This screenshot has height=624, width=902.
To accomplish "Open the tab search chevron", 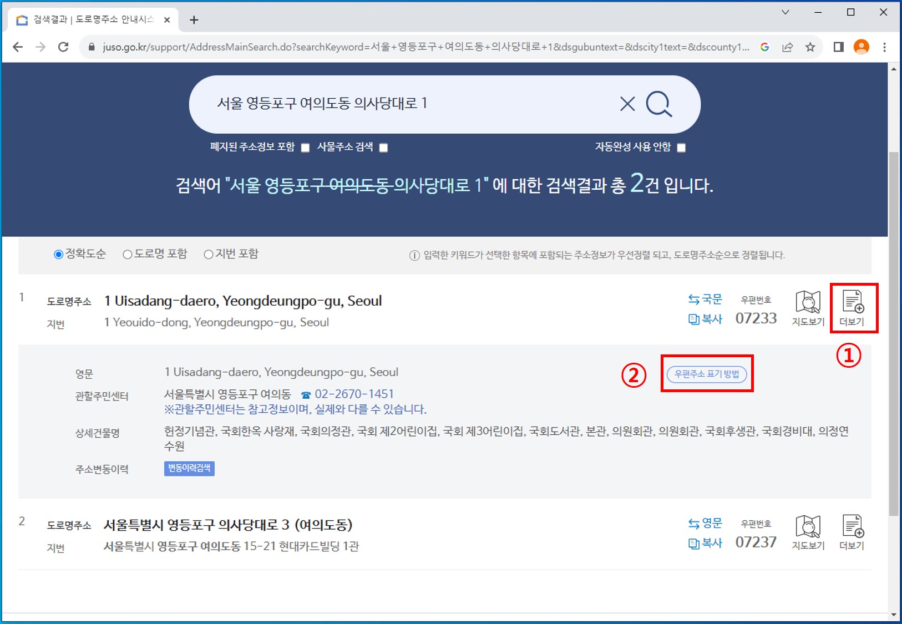I will (x=786, y=12).
